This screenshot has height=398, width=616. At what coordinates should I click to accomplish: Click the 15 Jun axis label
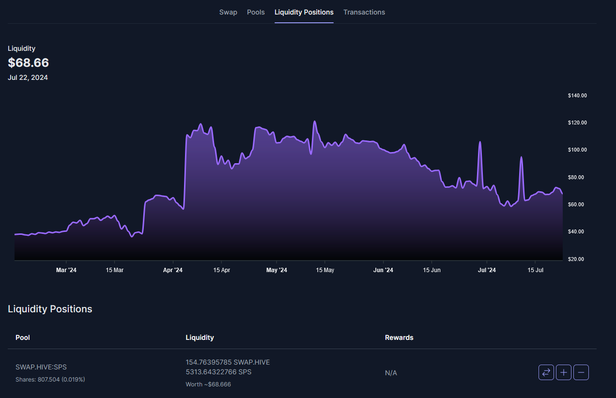pyautogui.click(x=431, y=270)
